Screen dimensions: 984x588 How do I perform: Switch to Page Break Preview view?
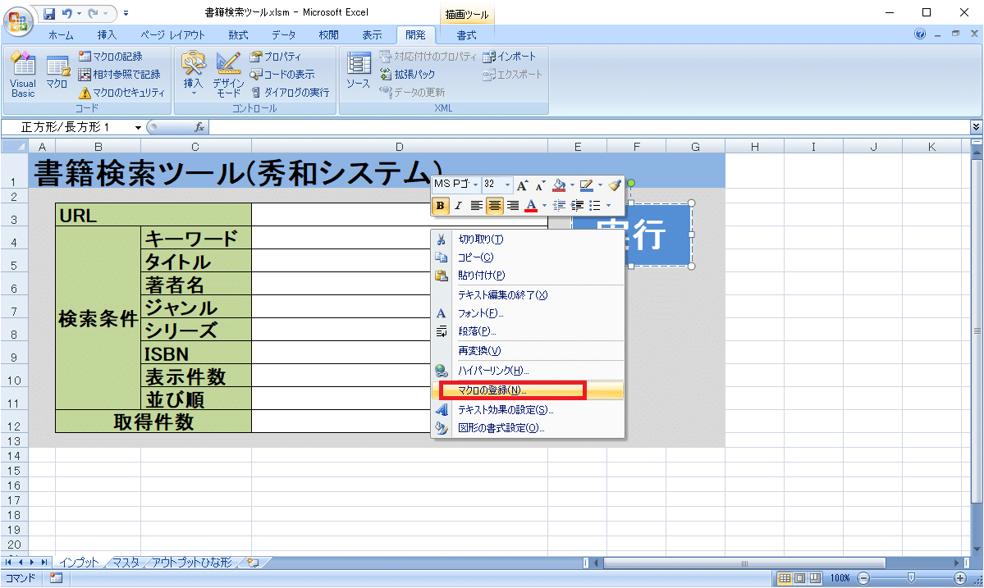[815, 578]
